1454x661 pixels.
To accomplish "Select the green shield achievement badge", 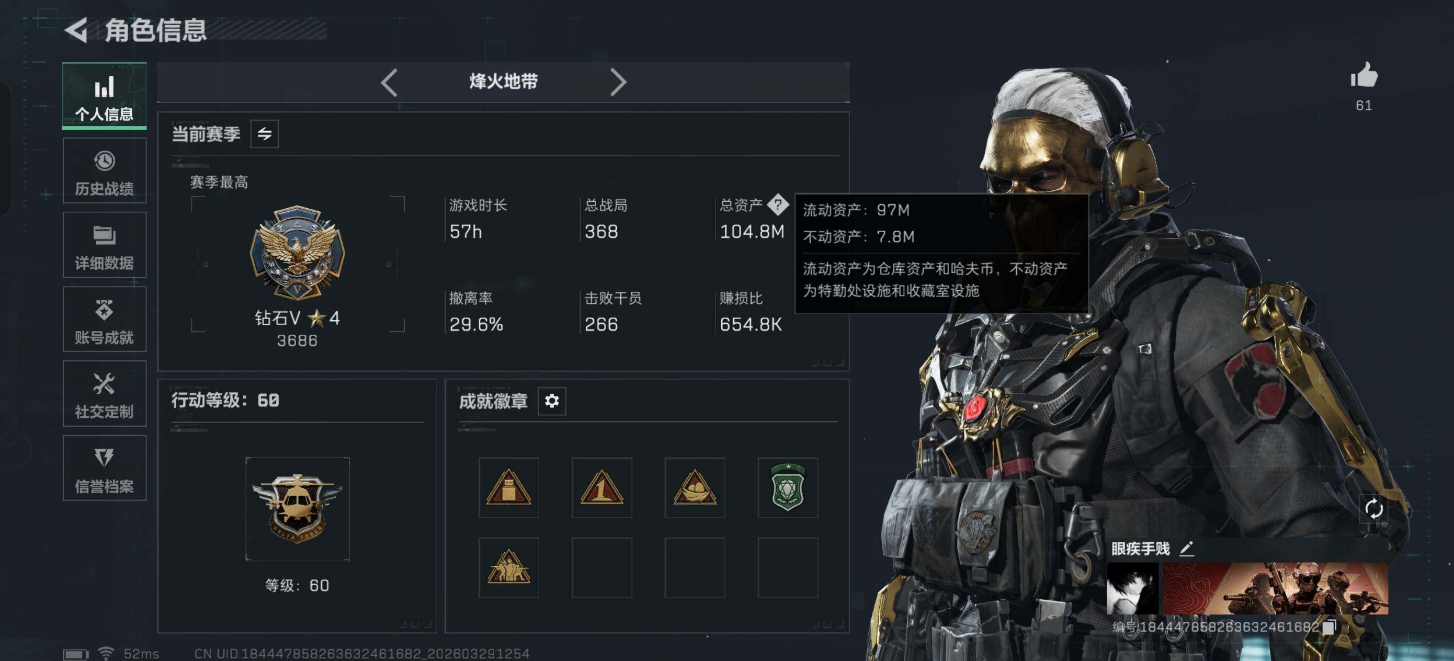I will (x=787, y=487).
